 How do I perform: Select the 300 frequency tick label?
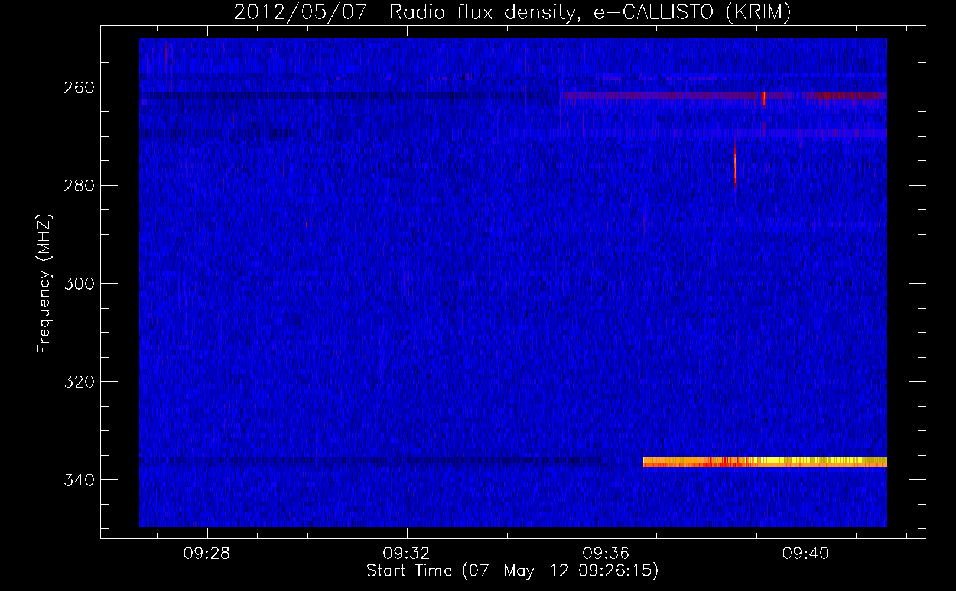pyautogui.click(x=78, y=284)
